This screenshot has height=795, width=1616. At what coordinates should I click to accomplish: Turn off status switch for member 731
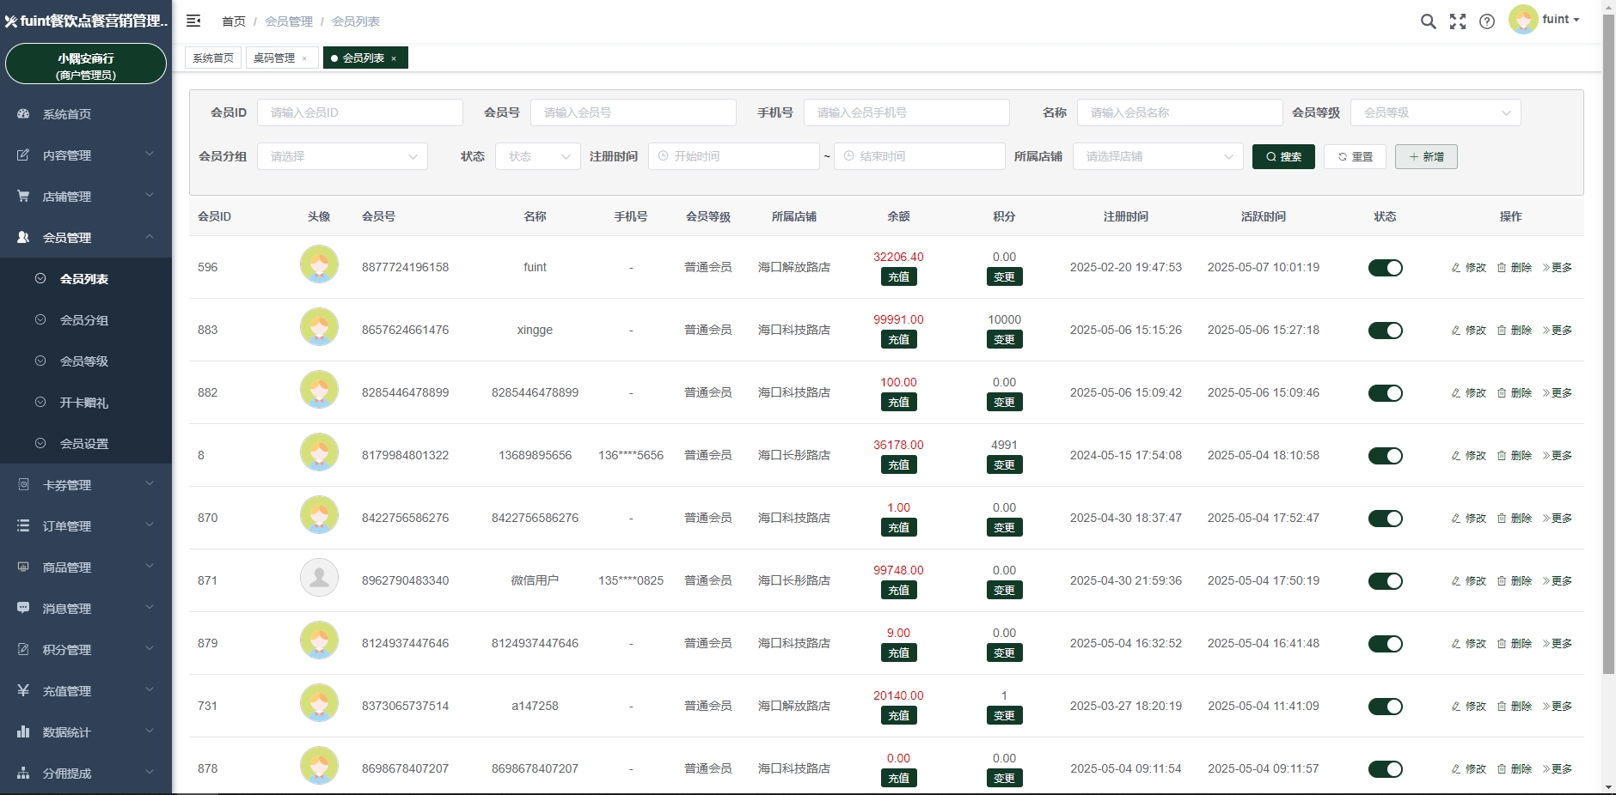[1385, 707]
